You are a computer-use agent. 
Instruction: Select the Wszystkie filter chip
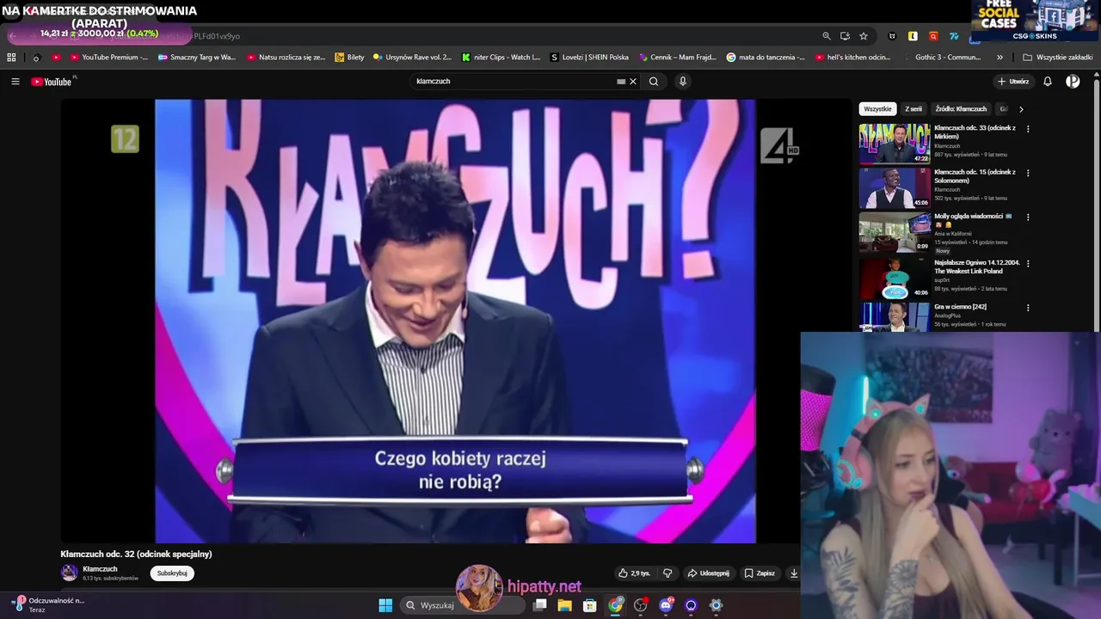tap(878, 109)
